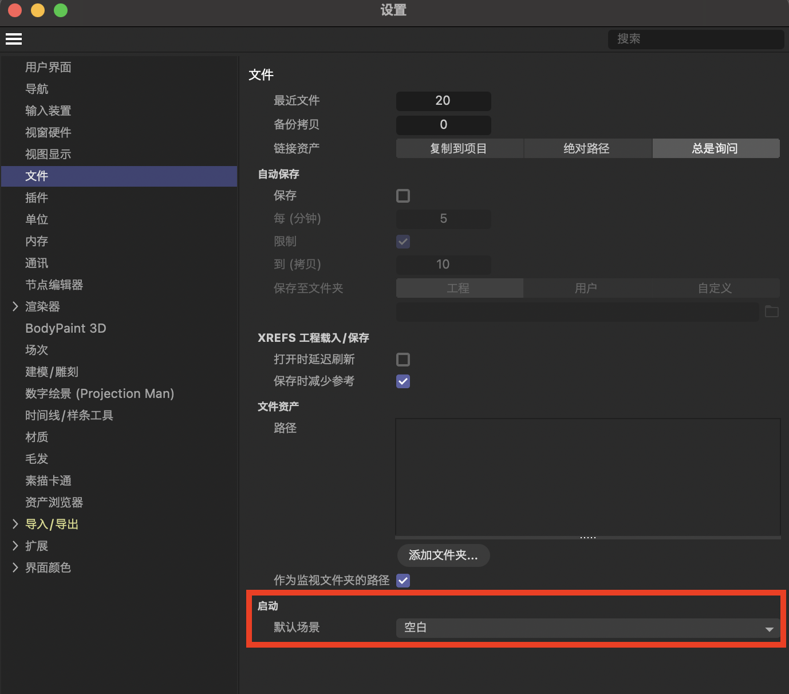Select 单位 in the sidebar

37,219
